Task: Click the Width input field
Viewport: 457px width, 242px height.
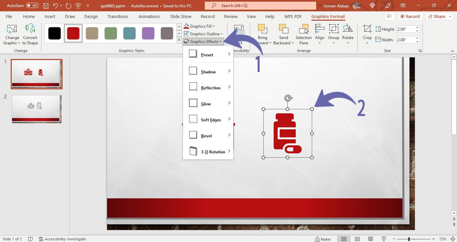Action: point(405,40)
